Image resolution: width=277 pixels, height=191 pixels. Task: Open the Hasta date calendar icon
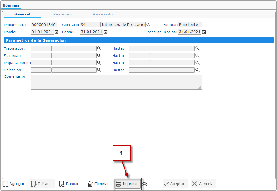point(105,32)
